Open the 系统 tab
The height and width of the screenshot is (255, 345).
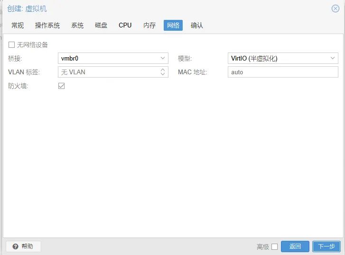click(x=77, y=26)
